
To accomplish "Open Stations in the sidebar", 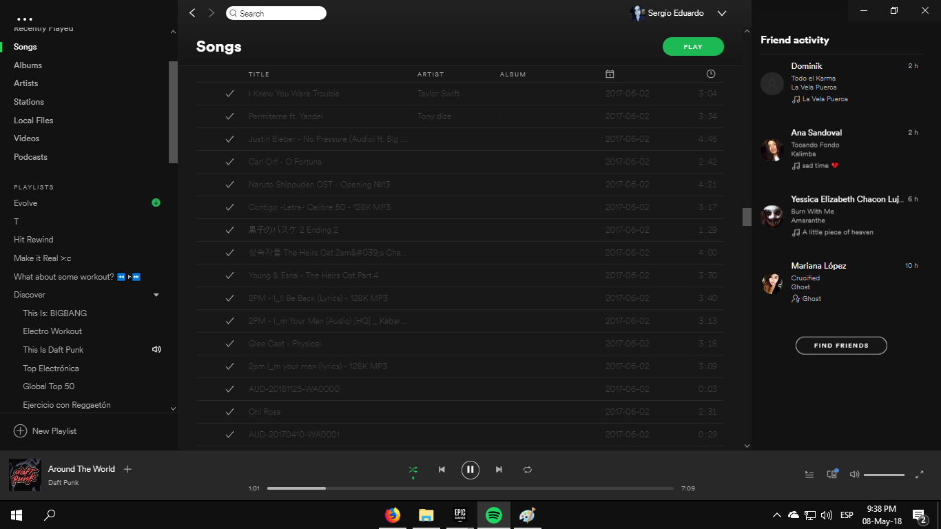I will click(x=29, y=102).
